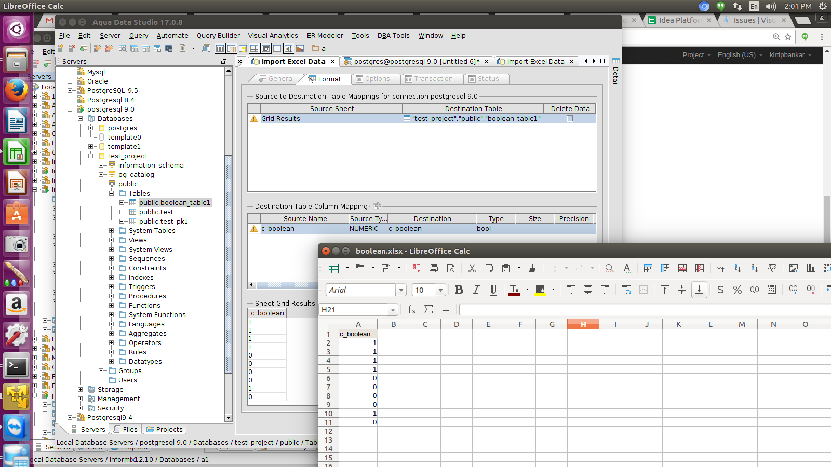The image size is (831, 467).
Task: Open the font name dropdown in Calc
Action: pos(401,290)
